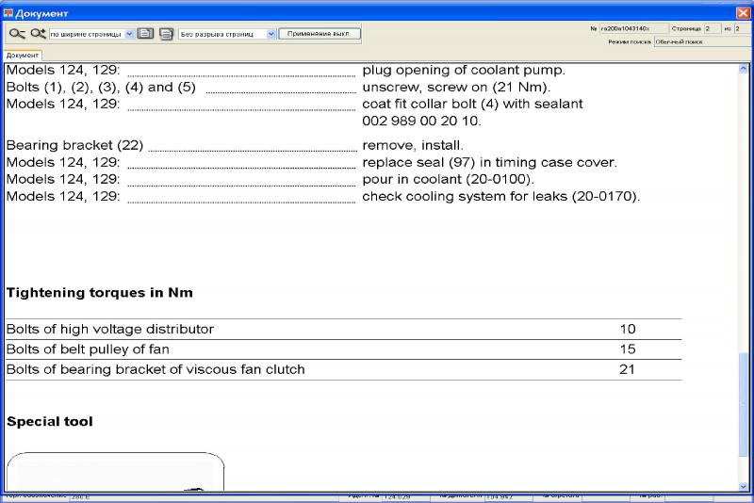Click the multi-page layout icon

(166, 33)
